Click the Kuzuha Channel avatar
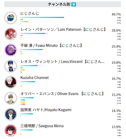 click(11, 82)
